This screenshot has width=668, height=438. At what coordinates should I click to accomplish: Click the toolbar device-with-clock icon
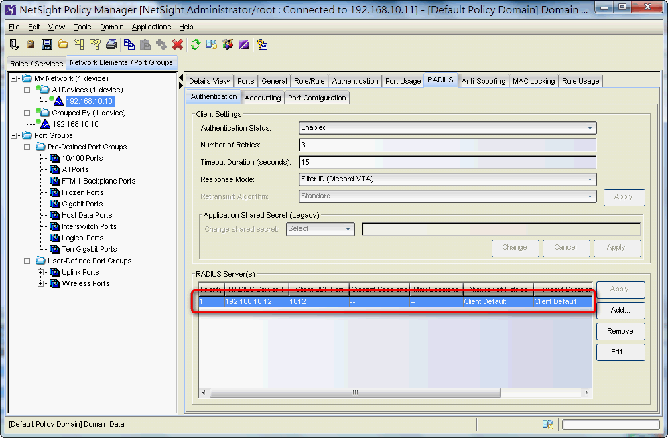pyautogui.click(x=212, y=44)
